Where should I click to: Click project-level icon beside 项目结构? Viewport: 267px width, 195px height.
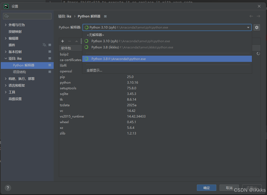[50, 72]
